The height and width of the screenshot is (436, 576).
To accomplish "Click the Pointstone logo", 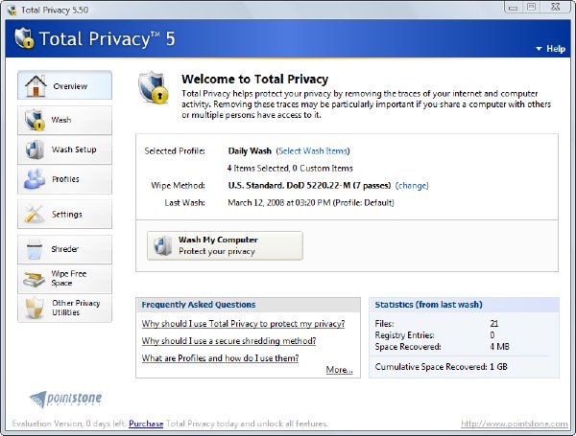I will pos(65,399).
